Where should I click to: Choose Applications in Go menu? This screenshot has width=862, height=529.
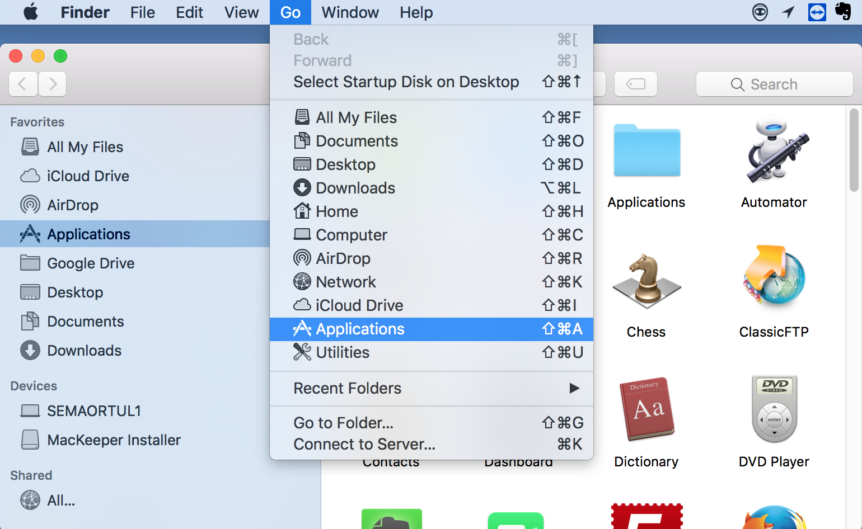coord(432,329)
